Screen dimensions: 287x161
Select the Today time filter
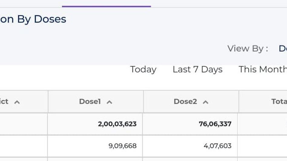click(143, 69)
